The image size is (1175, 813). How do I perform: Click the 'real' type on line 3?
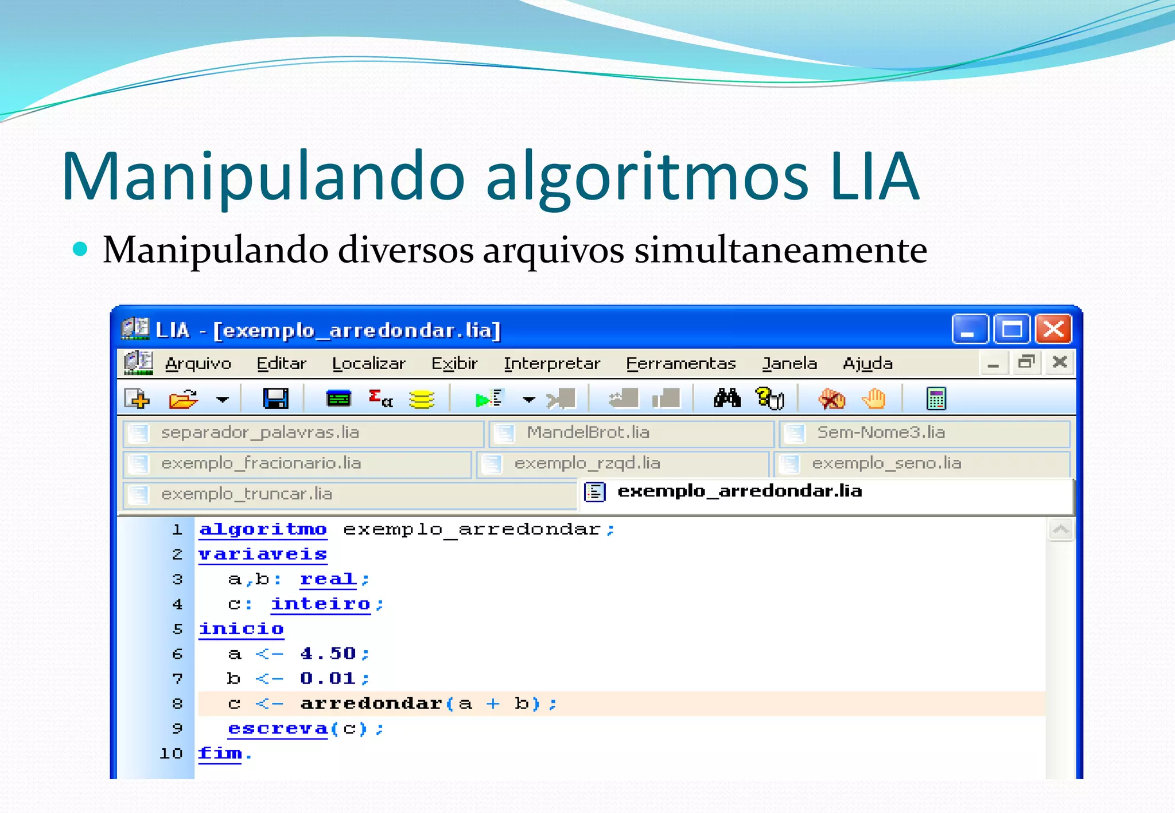tap(328, 580)
